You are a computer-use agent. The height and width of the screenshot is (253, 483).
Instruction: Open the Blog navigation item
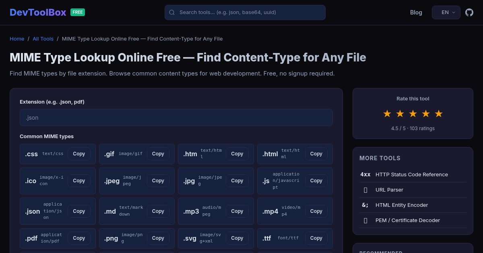click(x=416, y=12)
